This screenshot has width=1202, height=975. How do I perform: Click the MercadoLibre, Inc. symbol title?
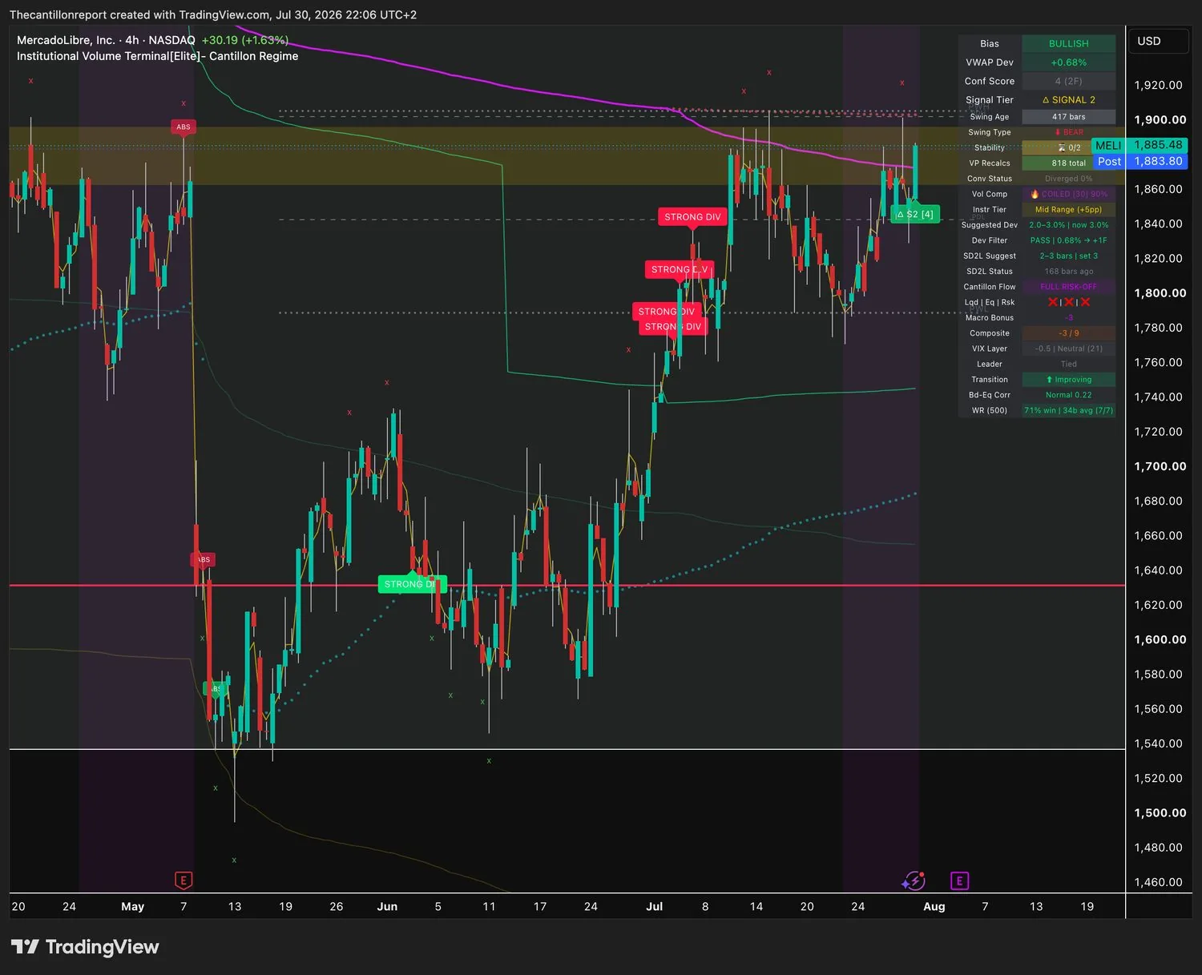pos(66,40)
